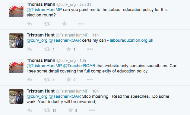Reply to Tristram Hunt's 11h tweet
Image resolution: width=190 pixels, height=115 pixels.
coord(30,49)
